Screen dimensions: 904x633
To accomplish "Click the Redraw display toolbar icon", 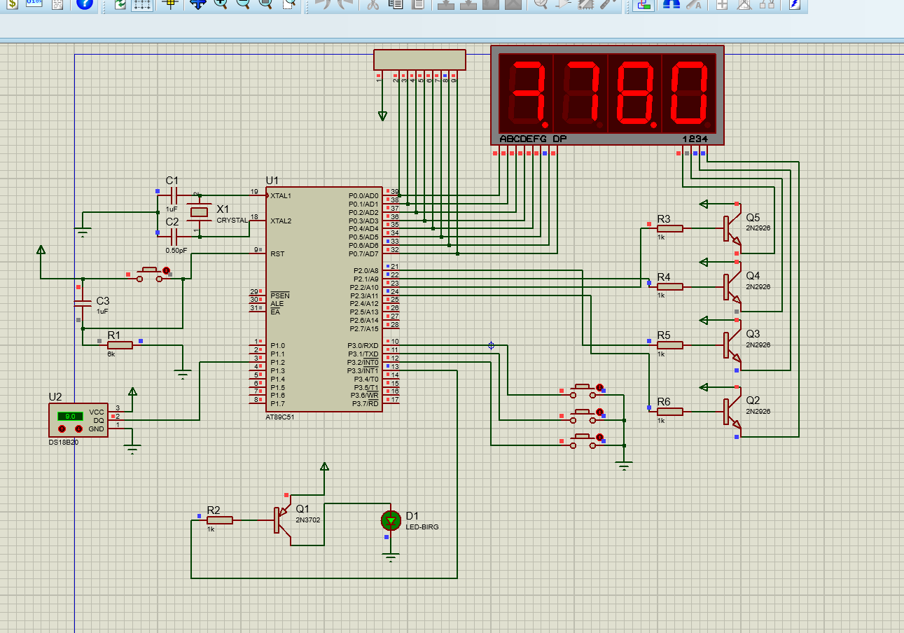I will (x=120, y=4).
